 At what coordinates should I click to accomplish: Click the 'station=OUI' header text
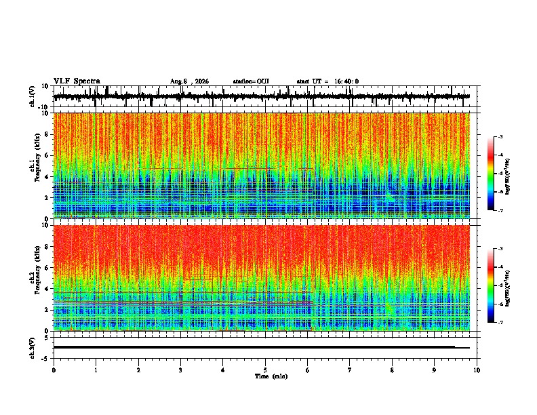[251, 81]
